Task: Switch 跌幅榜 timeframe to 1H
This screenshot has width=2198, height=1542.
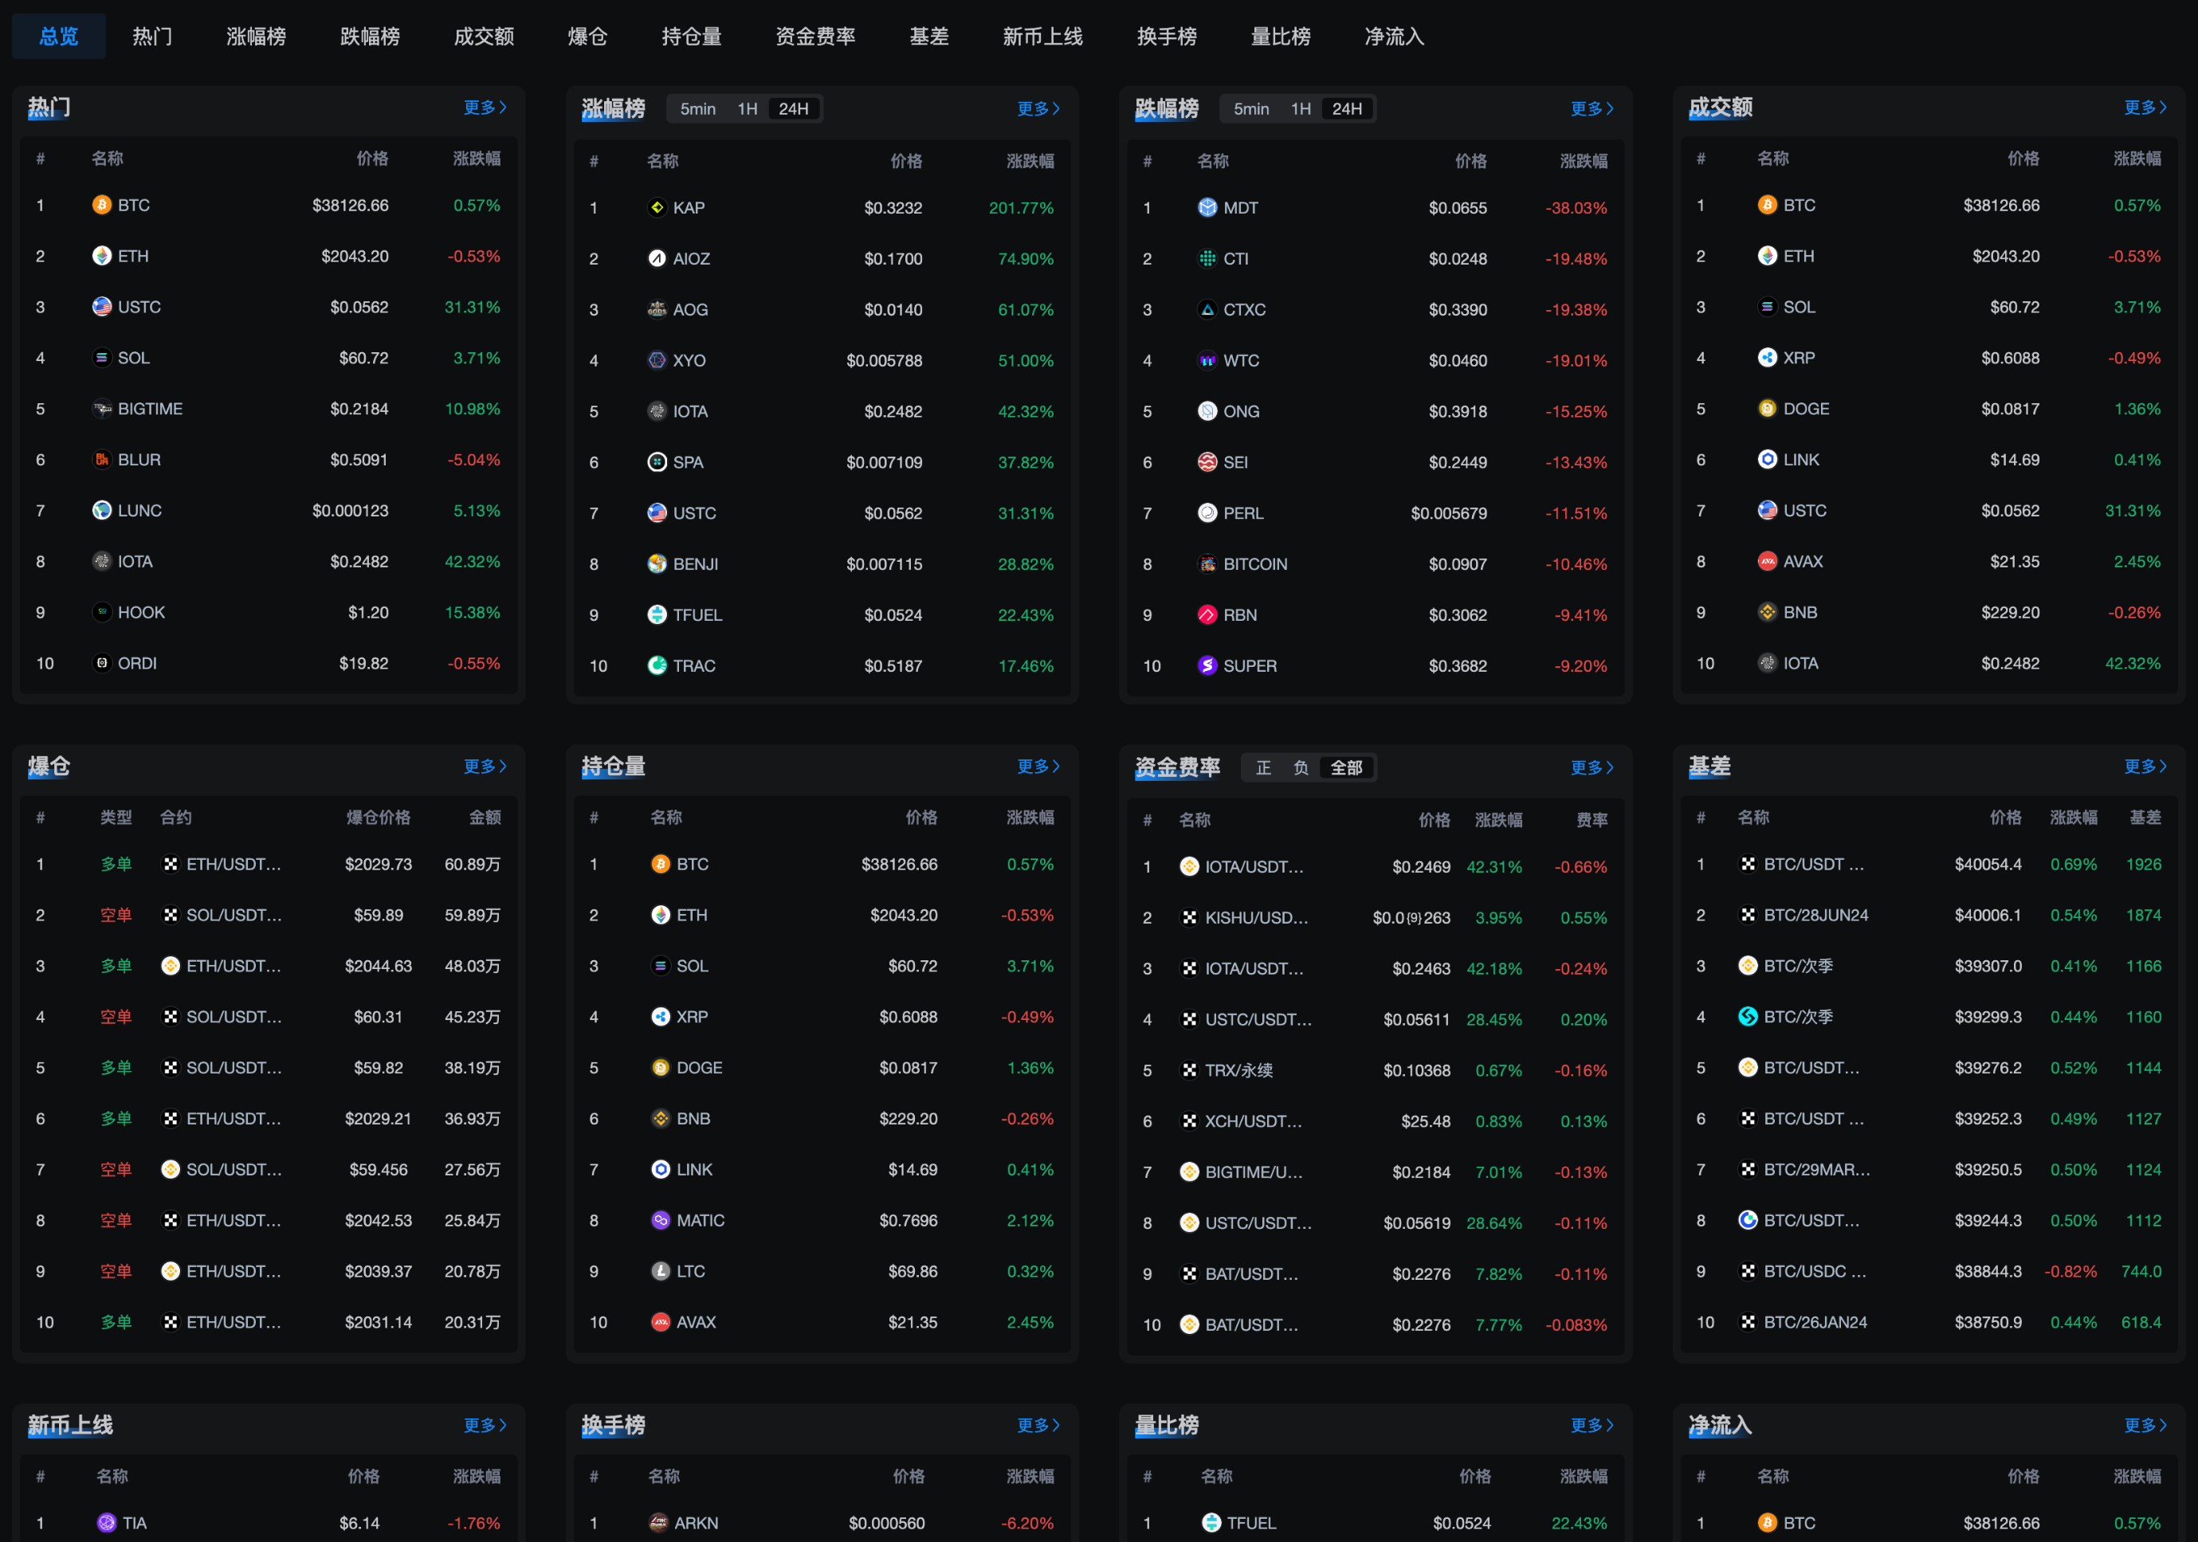Action: (x=1300, y=109)
